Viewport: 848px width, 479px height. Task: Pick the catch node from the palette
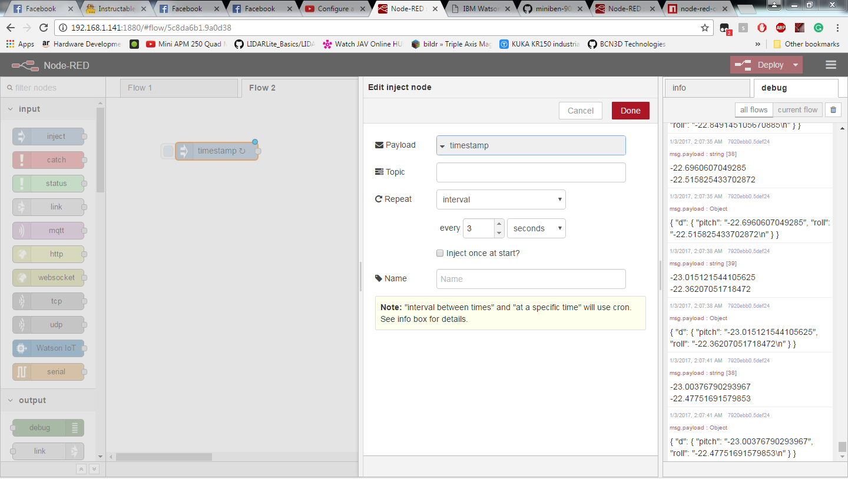pos(48,160)
